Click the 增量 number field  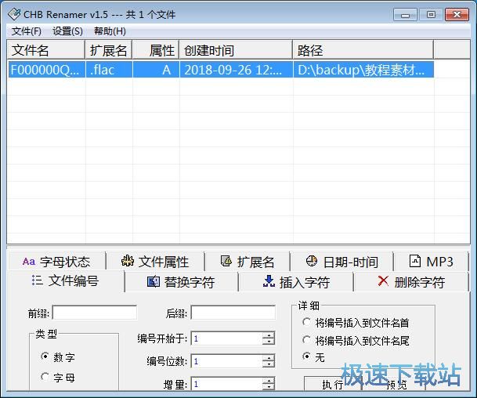tap(226, 383)
